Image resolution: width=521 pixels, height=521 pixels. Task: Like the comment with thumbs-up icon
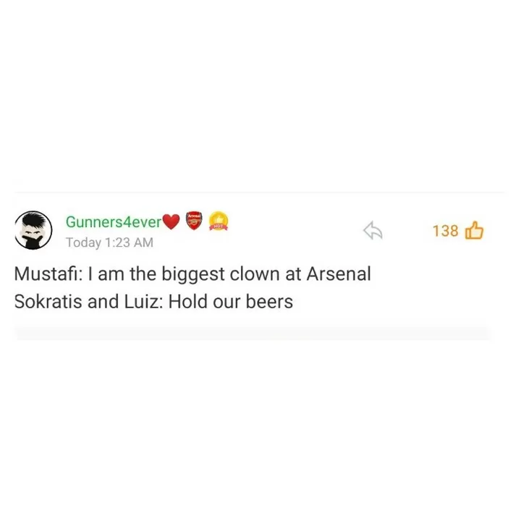pos(474,230)
